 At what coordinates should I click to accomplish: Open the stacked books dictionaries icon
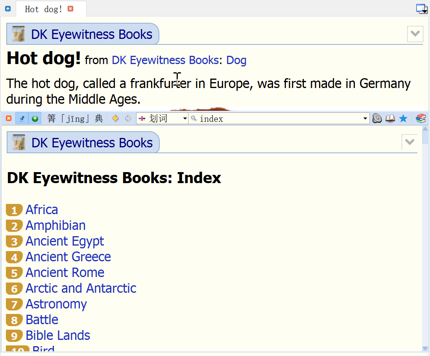(x=421, y=118)
